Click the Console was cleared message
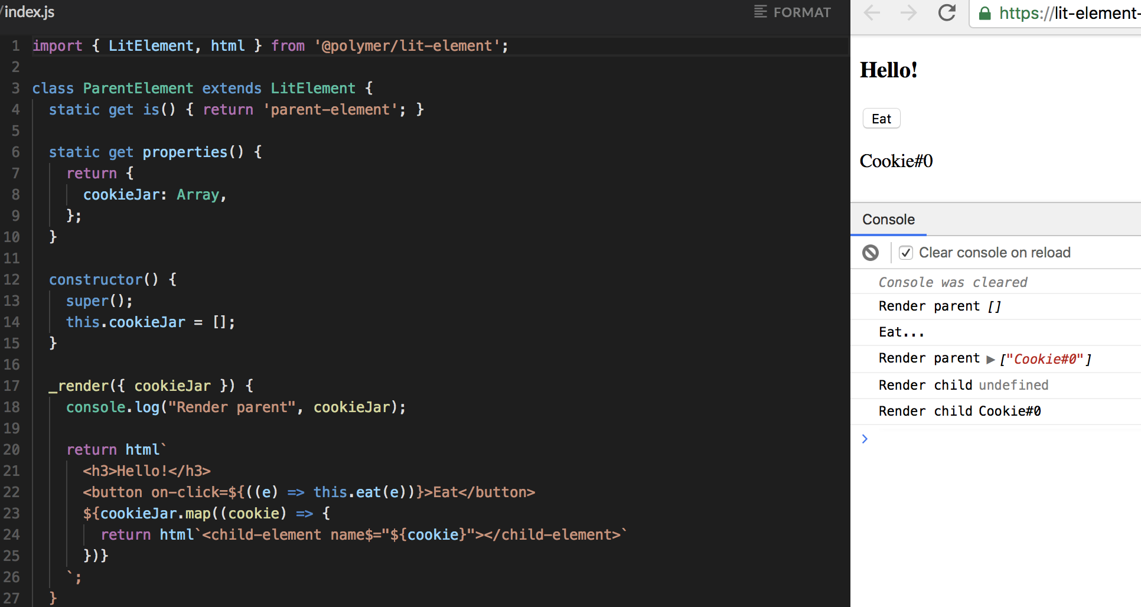 (x=952, y=282)
